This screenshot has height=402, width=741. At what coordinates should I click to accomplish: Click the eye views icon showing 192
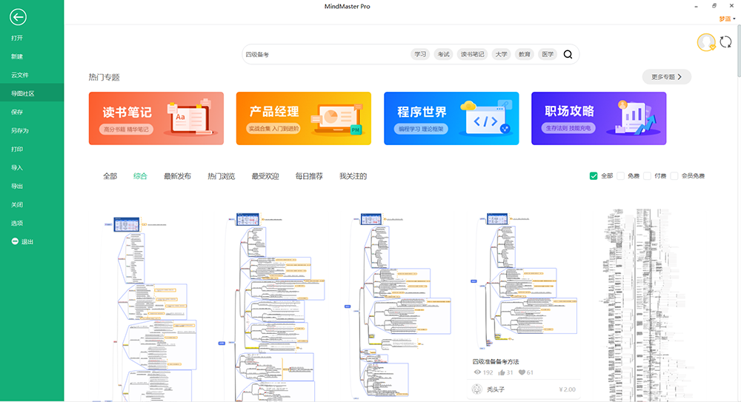pos(477,372)
